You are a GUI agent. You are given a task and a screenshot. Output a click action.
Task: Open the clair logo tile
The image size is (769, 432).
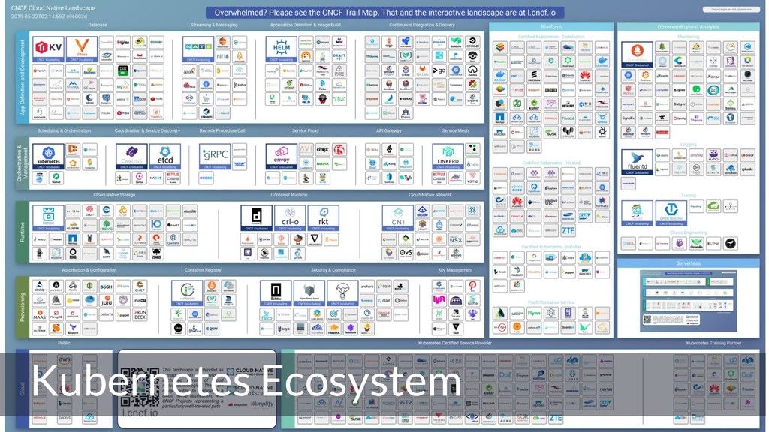click(x=384, y=300)
